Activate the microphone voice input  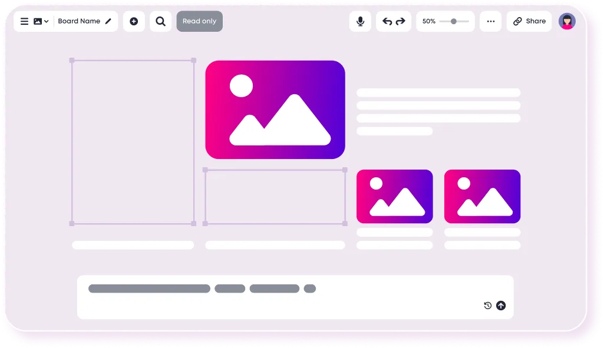tap(360, 21)
